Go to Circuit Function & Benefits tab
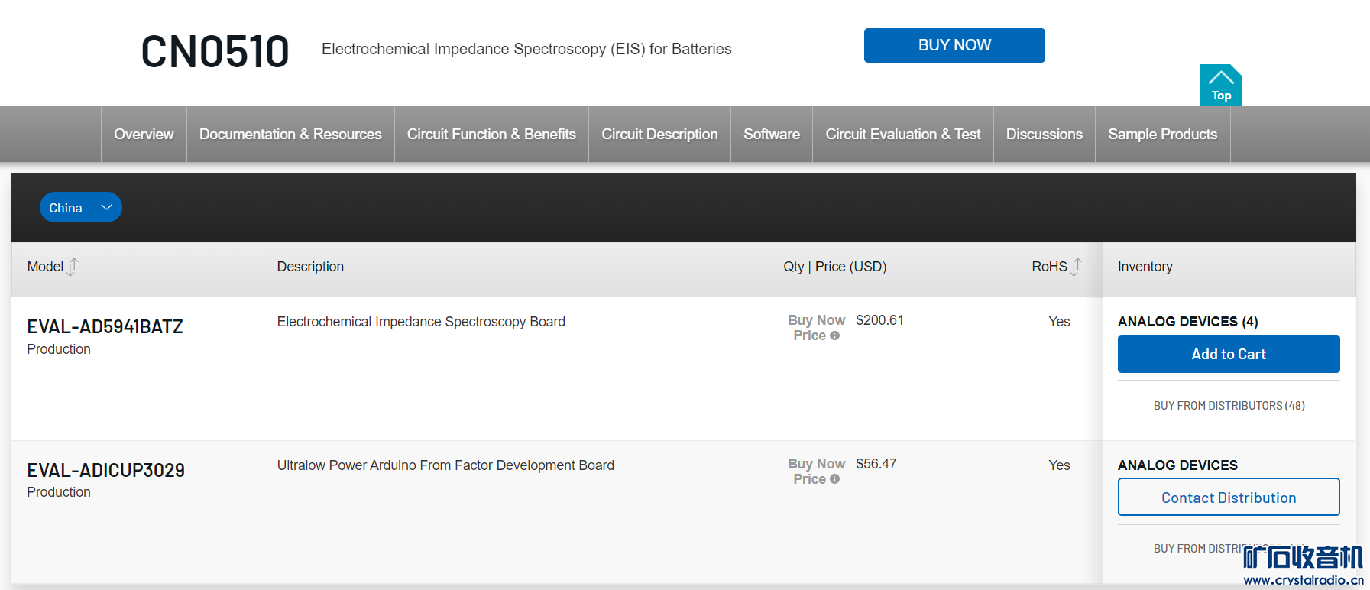 click(x=491, y=135)
